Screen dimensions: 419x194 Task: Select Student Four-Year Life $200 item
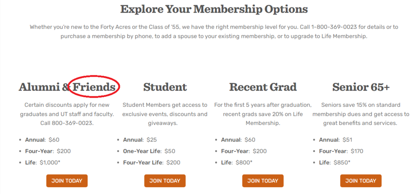coord(151,162)
